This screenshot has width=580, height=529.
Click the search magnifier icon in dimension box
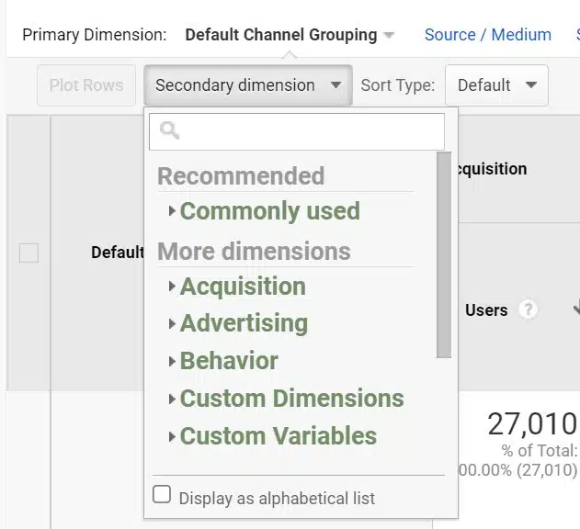pos(168,131)
